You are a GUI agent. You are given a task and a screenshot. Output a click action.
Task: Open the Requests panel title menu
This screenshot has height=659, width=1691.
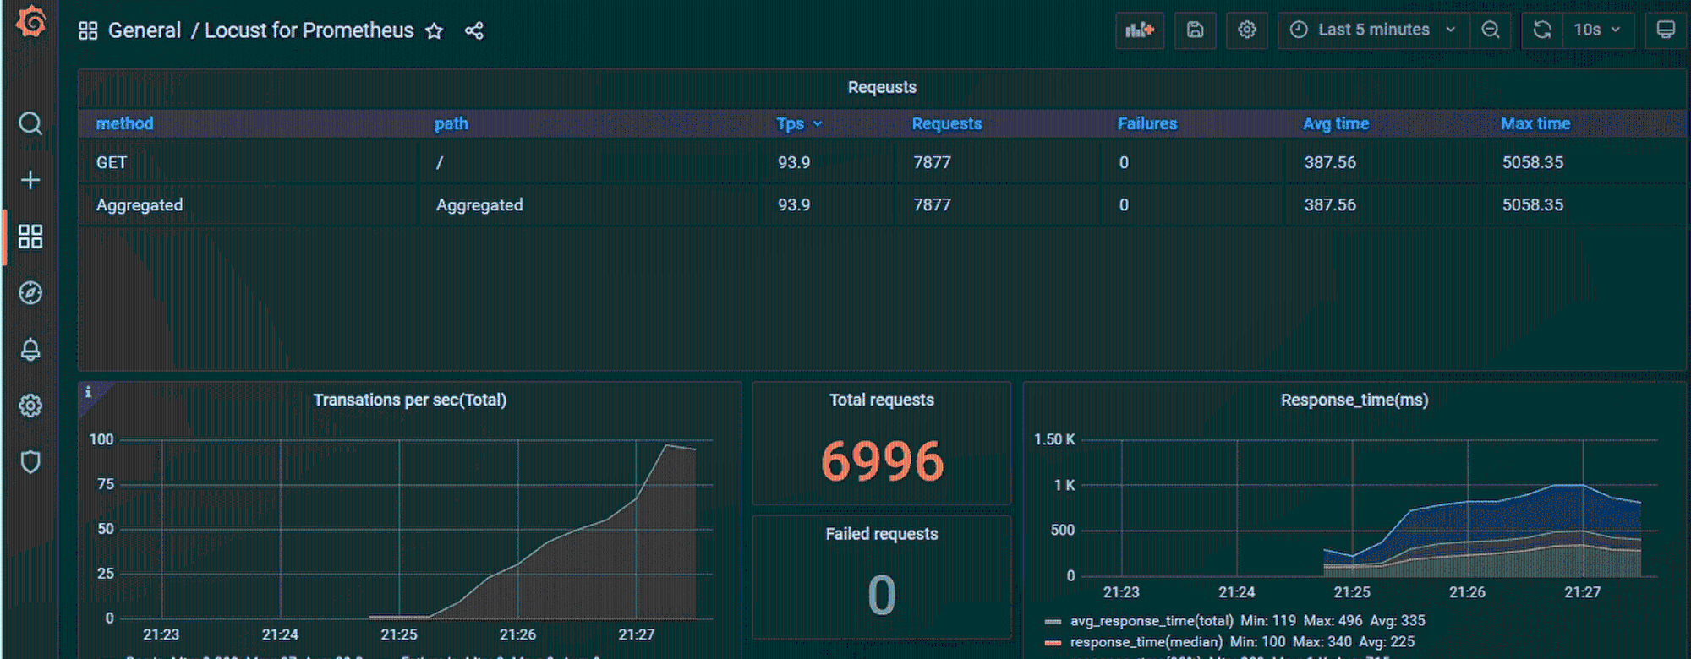click(x=882, y=88)
